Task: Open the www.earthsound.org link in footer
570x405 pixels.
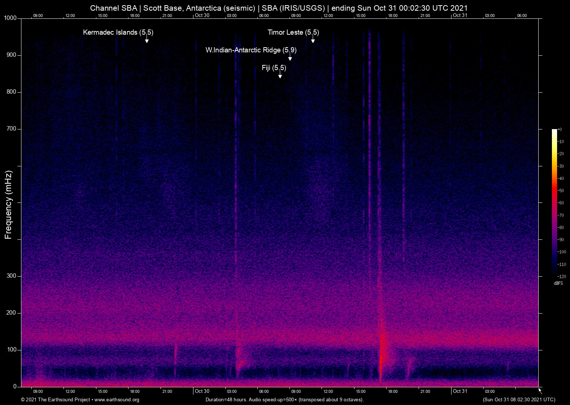Action: pyautogui.click(x=117, y=400)
